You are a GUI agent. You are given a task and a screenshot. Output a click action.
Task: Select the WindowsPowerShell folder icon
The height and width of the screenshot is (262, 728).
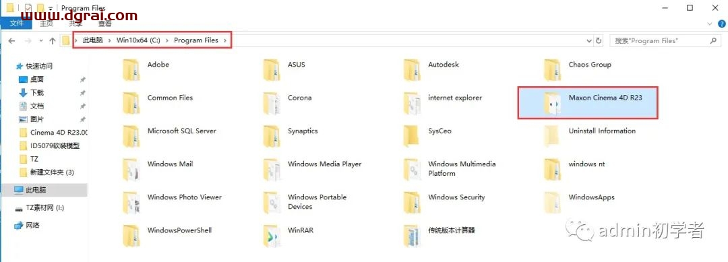pyautogui.click(x=131, y=236)
